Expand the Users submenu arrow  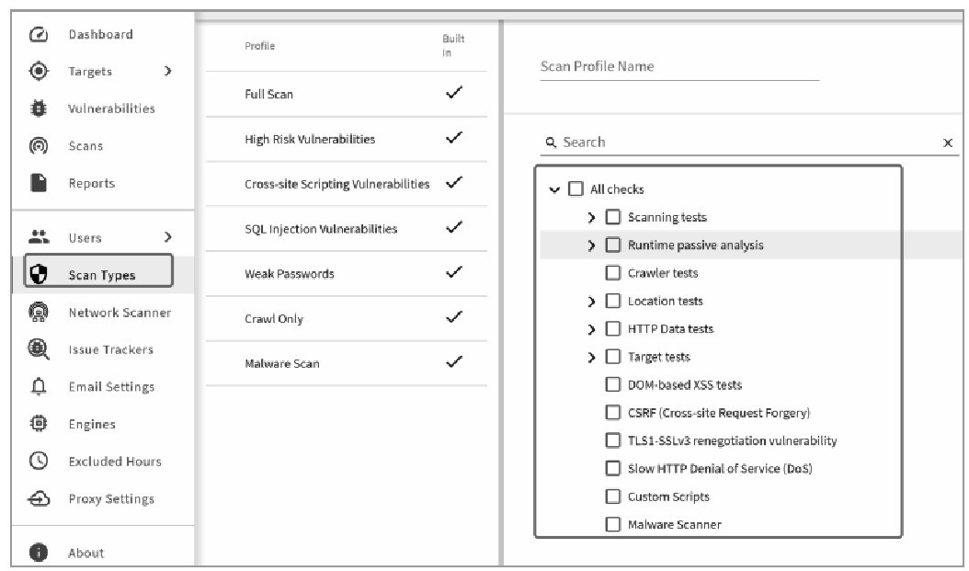coord(167,236)
